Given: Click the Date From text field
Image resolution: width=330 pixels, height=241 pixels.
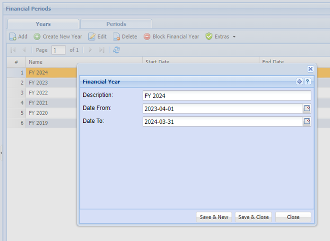Looking at the screenshot, I should click(222, 109).
